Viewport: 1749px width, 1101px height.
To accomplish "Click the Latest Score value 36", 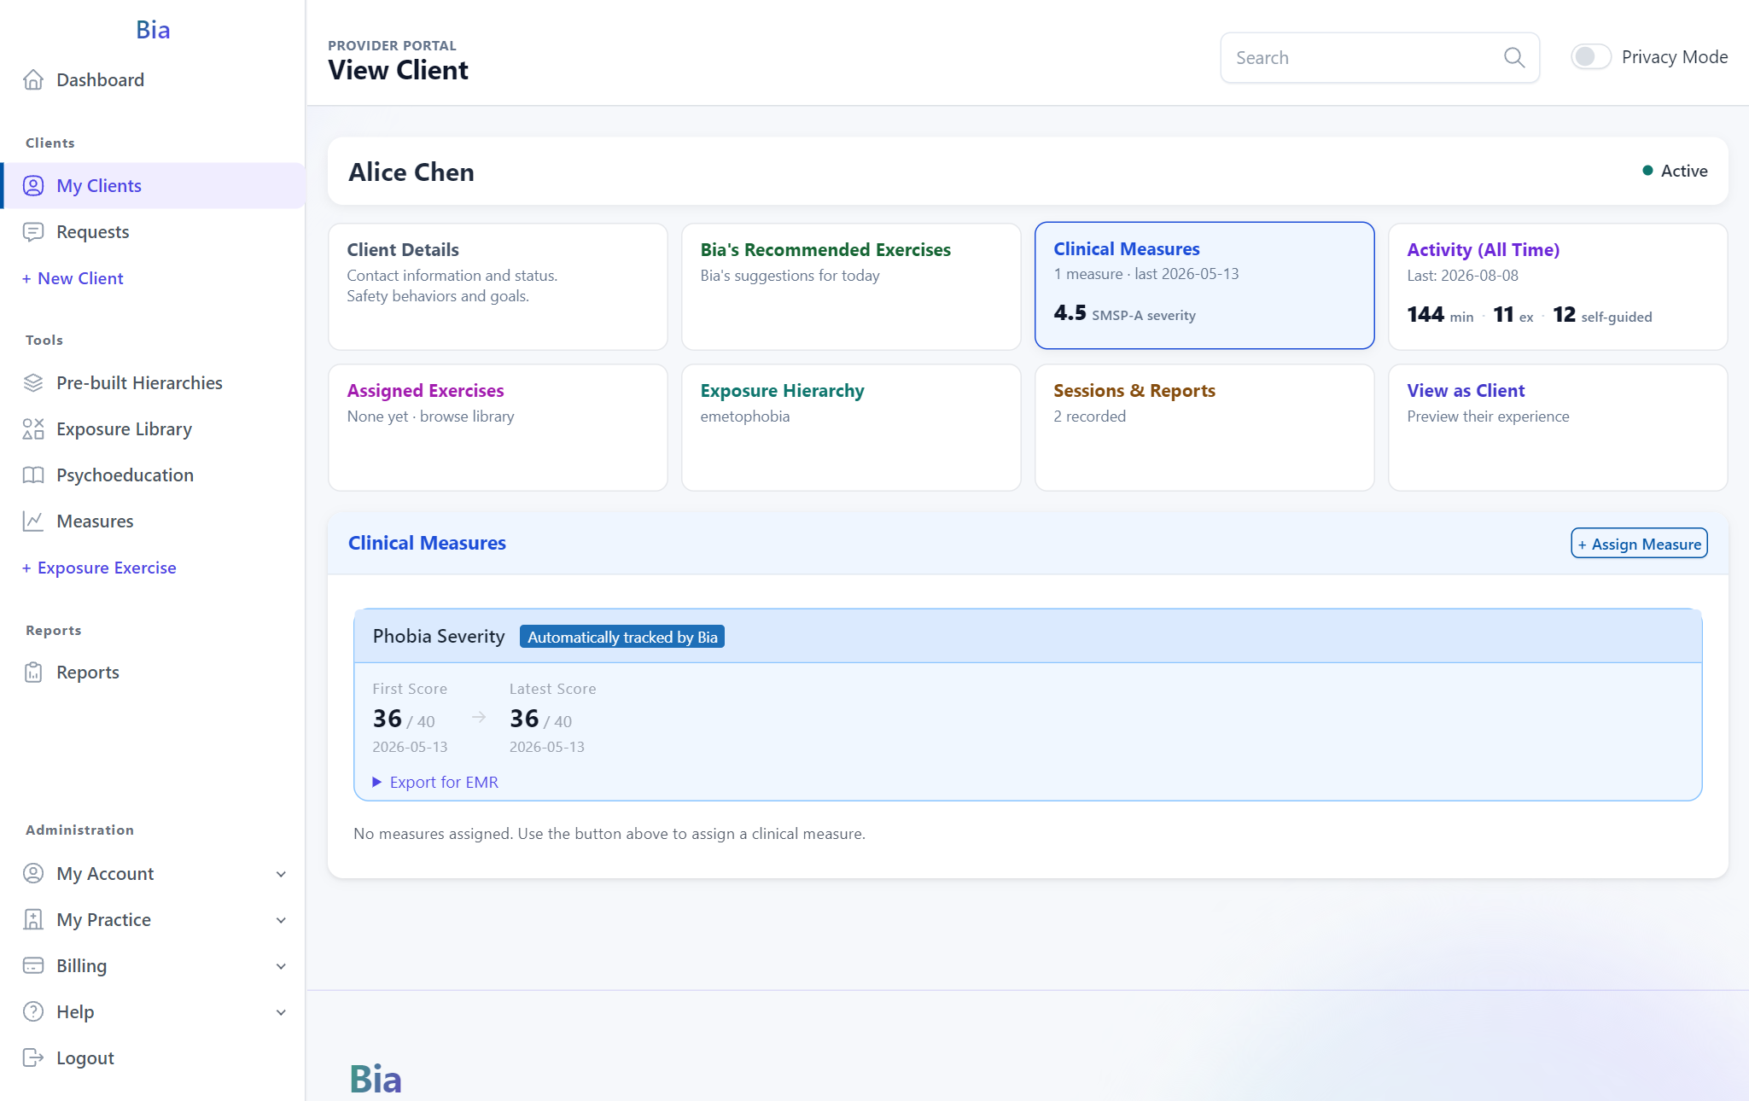I will click(524, 719).
